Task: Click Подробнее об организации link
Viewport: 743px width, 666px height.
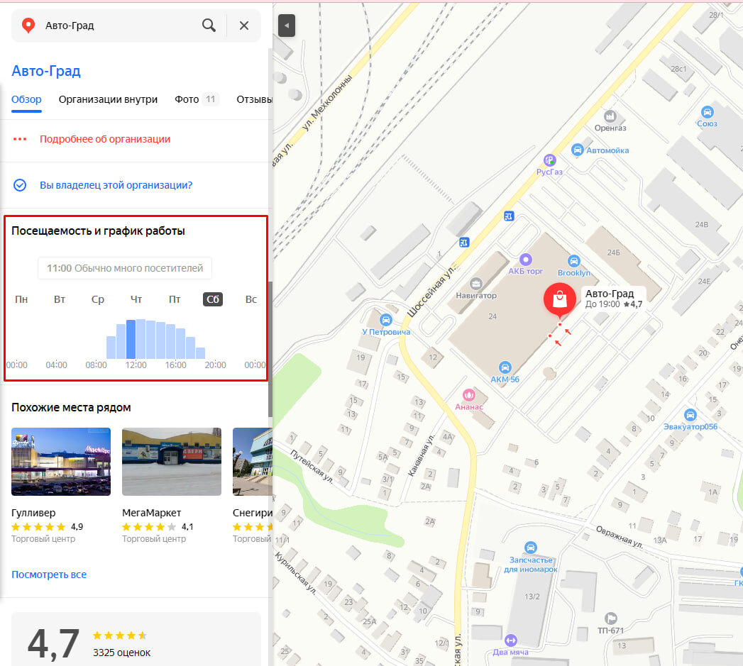Action: pos(105,139)
